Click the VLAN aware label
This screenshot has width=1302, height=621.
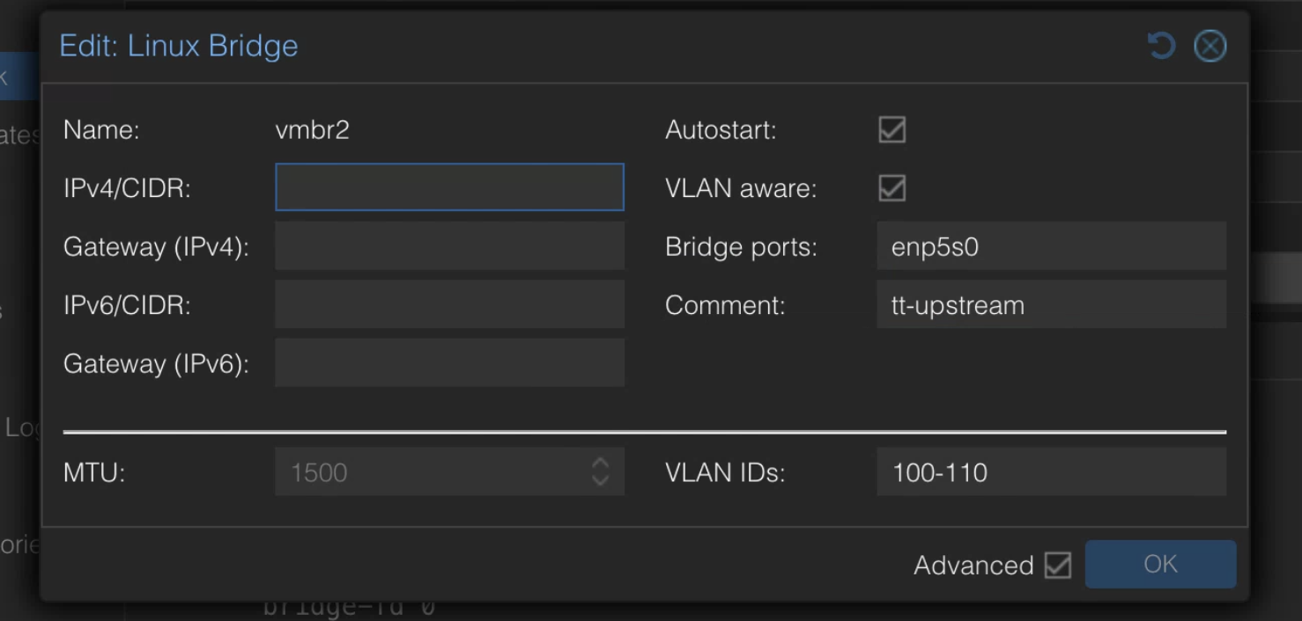pos(741,188)
